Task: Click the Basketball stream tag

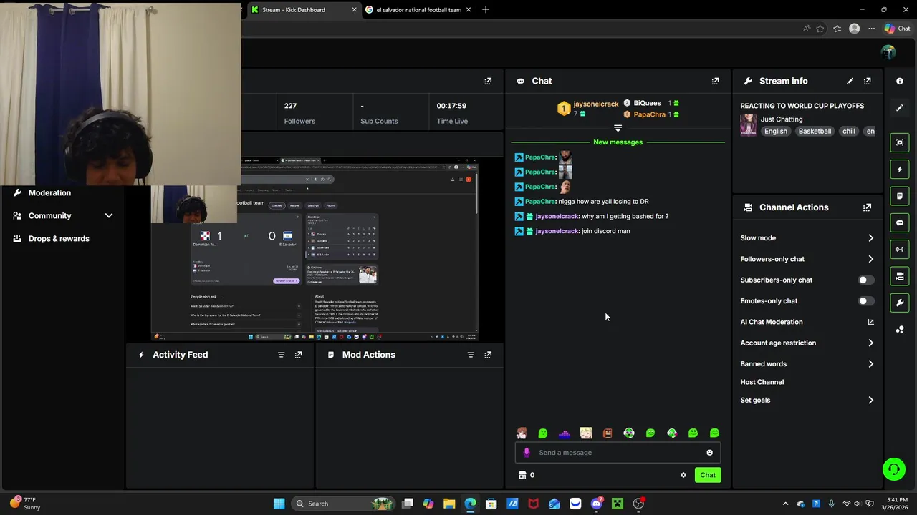Action: [815, 132]
